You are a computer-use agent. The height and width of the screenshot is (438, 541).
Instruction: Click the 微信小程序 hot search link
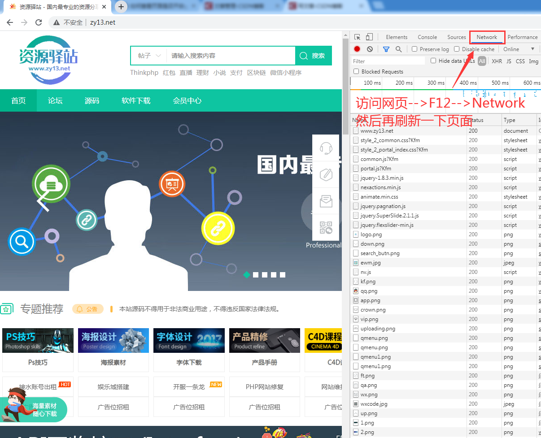[286, 73]
